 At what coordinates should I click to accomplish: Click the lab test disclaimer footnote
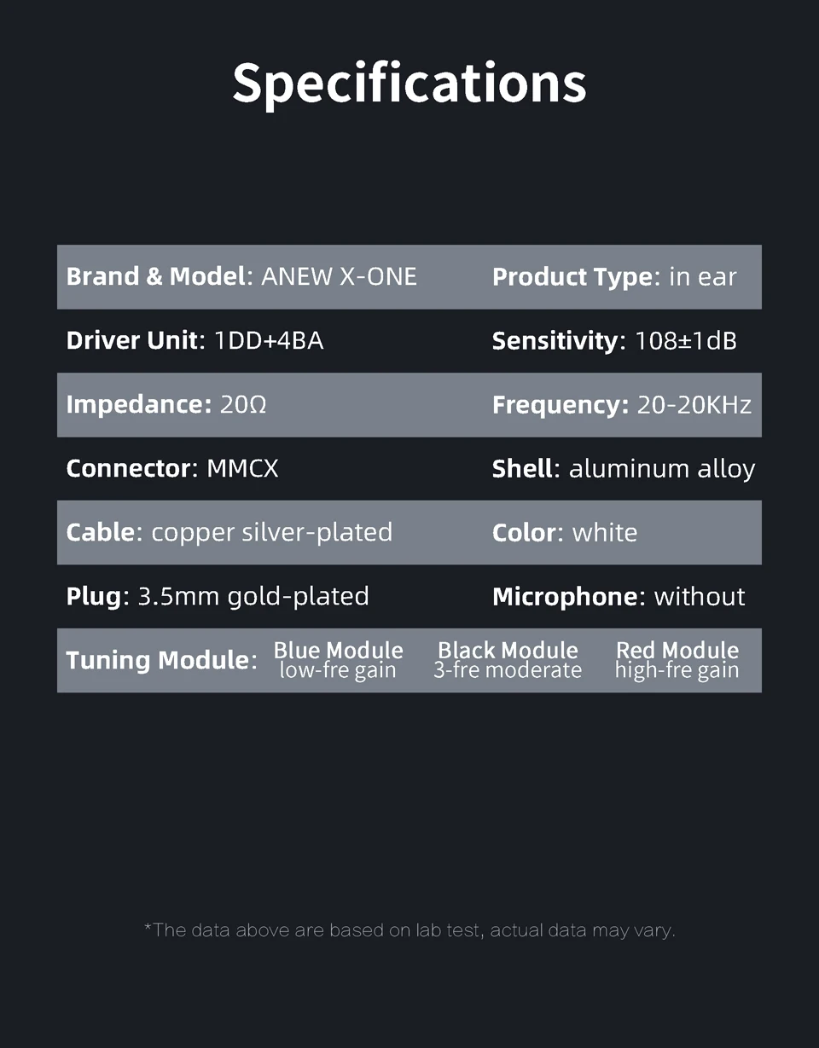tap(409, 930)
